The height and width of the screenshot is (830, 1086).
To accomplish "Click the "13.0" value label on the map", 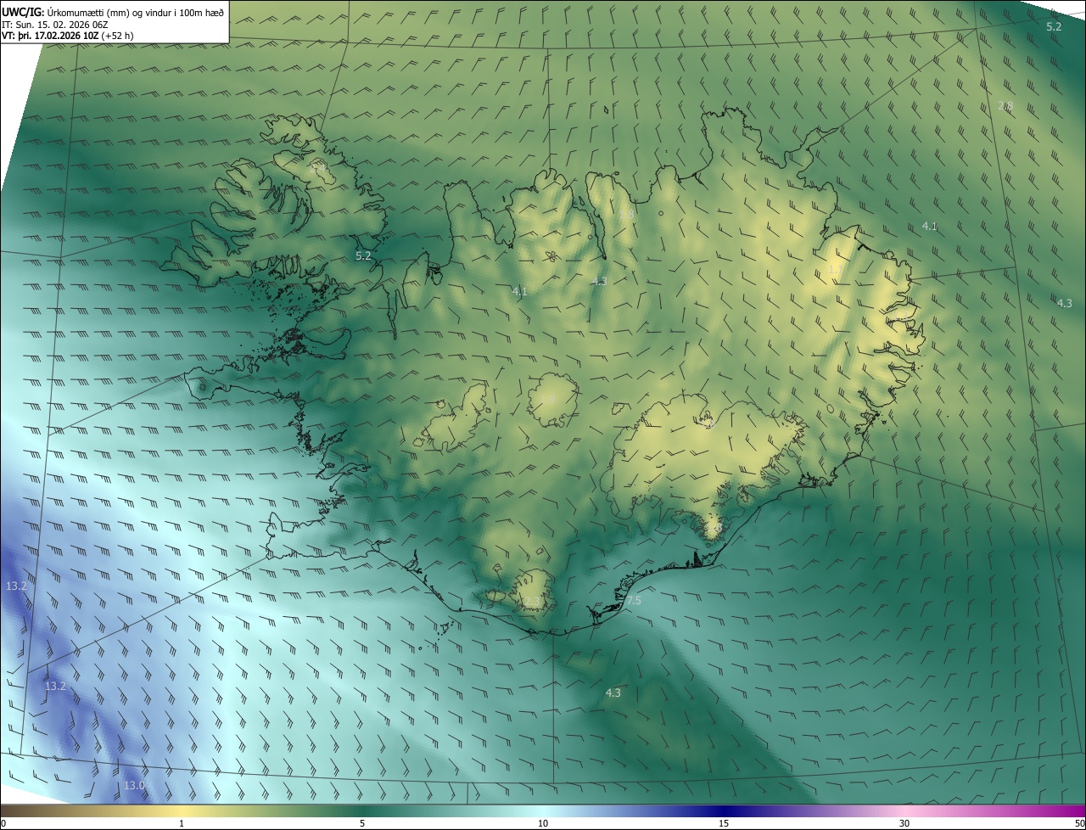I will 134,786.
